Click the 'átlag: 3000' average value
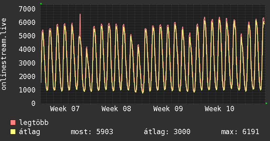The height and width of the screenshot is (141, 270). pyautogui.click(x=167, y=132)
